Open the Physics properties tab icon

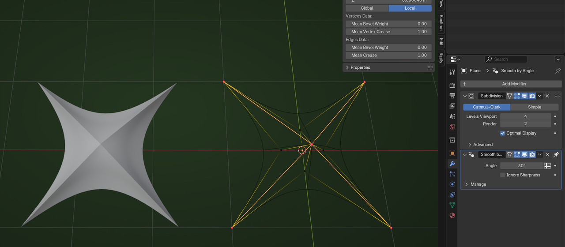[x=452, y=184]
